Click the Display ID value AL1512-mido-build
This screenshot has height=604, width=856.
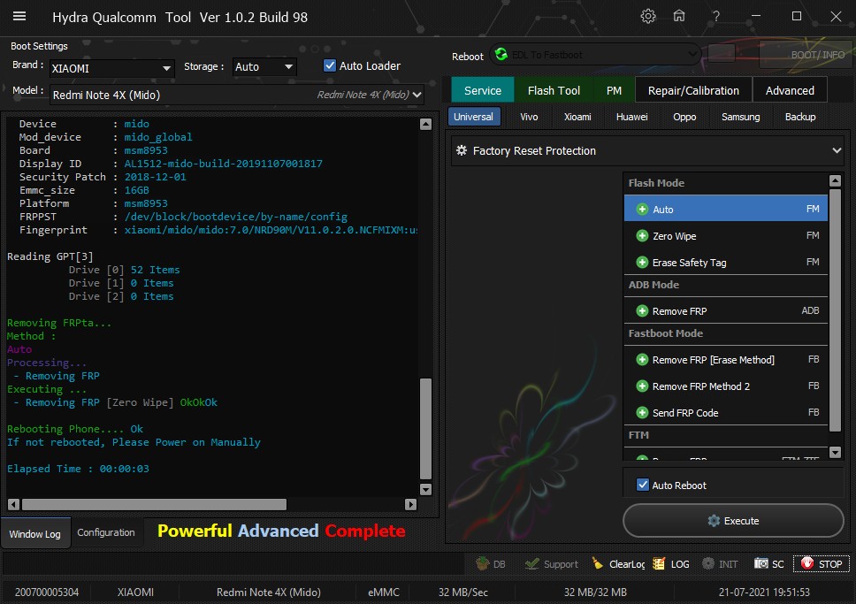coord(223,164)
